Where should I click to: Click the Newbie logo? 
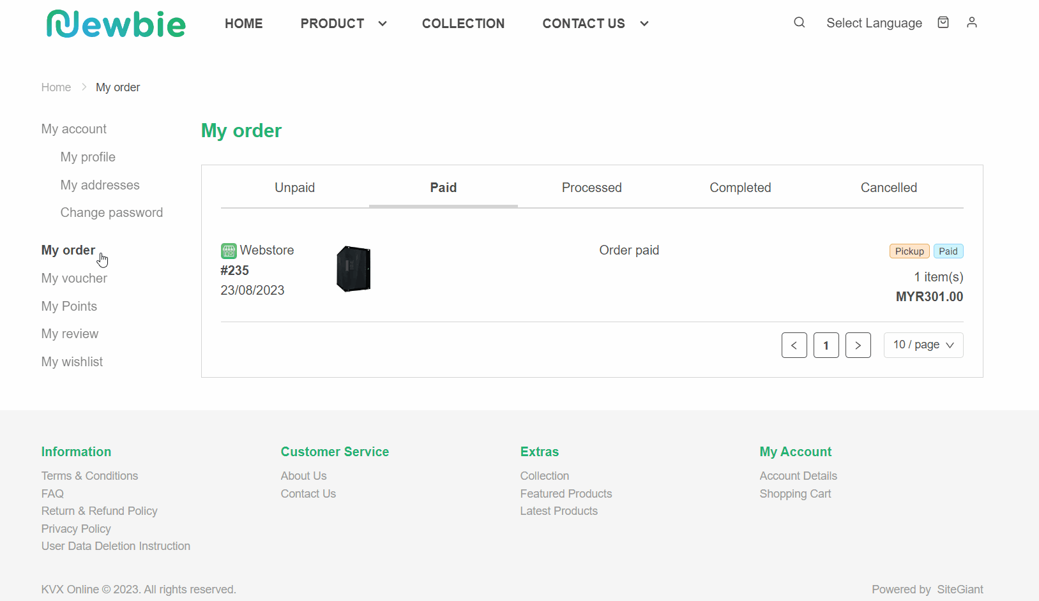click(116, 24)
